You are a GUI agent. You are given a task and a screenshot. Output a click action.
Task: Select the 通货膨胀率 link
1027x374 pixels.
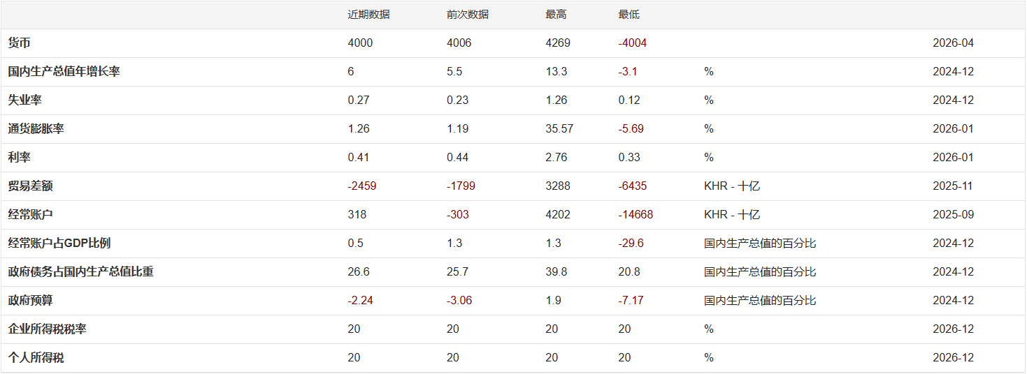point(36,129)
